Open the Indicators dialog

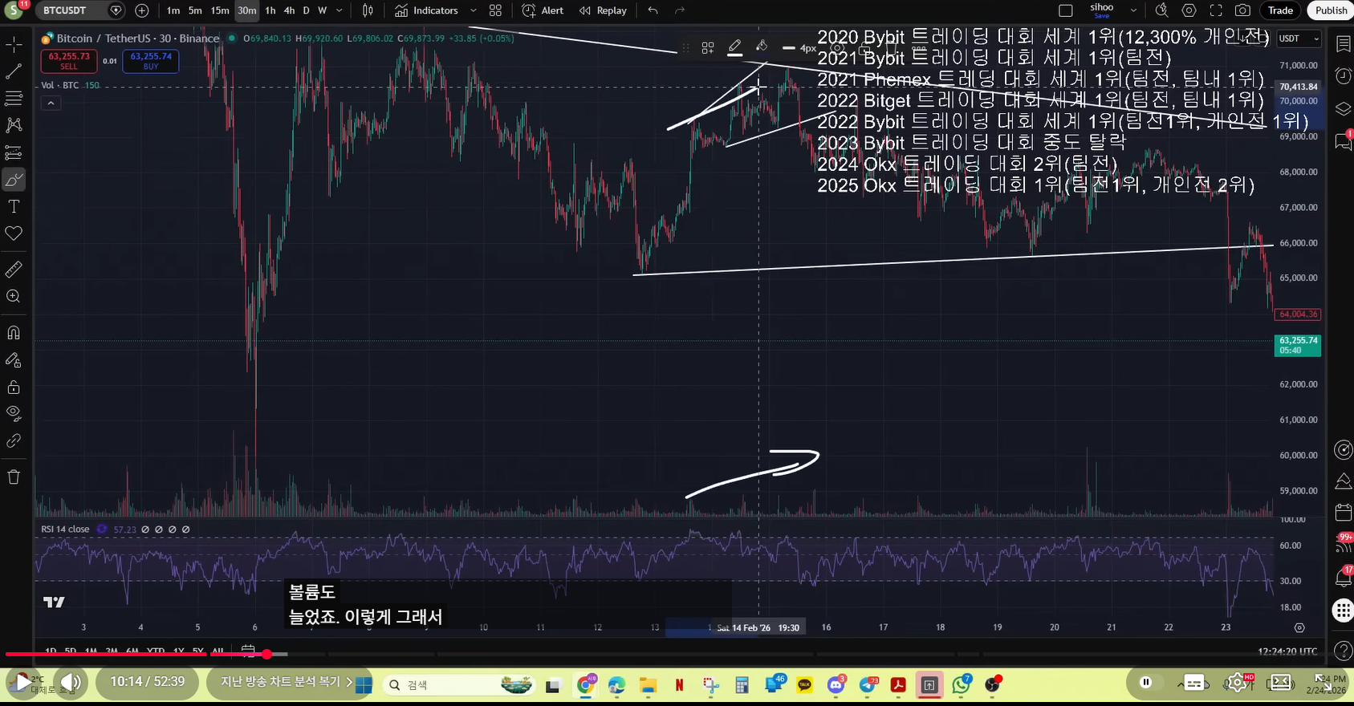pyautogui.click(x=426, y=10)
